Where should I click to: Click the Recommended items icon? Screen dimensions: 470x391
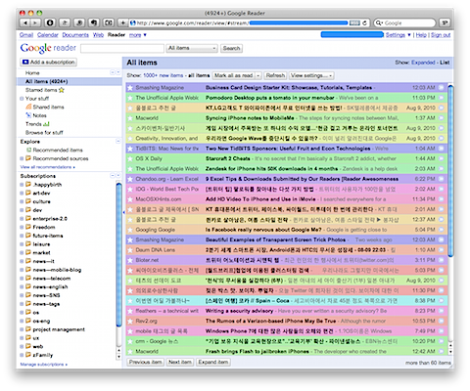[28, 150]
